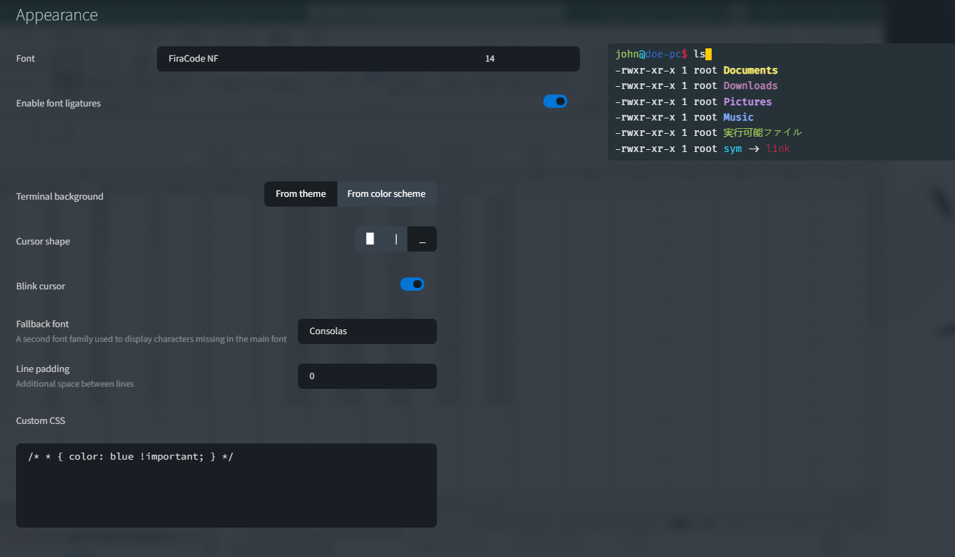This screenshot has width=955, height=557.
Task: Click the Japanese filename 実行可能ファイル in preview
Action: (x=762, y=132)
